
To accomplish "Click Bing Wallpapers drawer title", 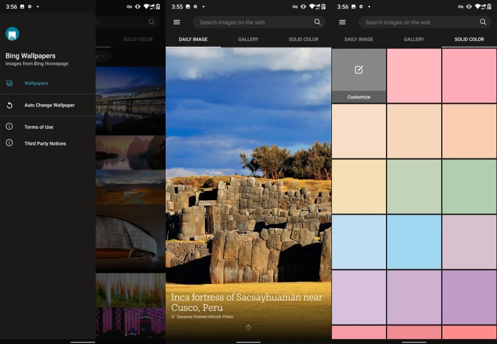I will 30,56.
